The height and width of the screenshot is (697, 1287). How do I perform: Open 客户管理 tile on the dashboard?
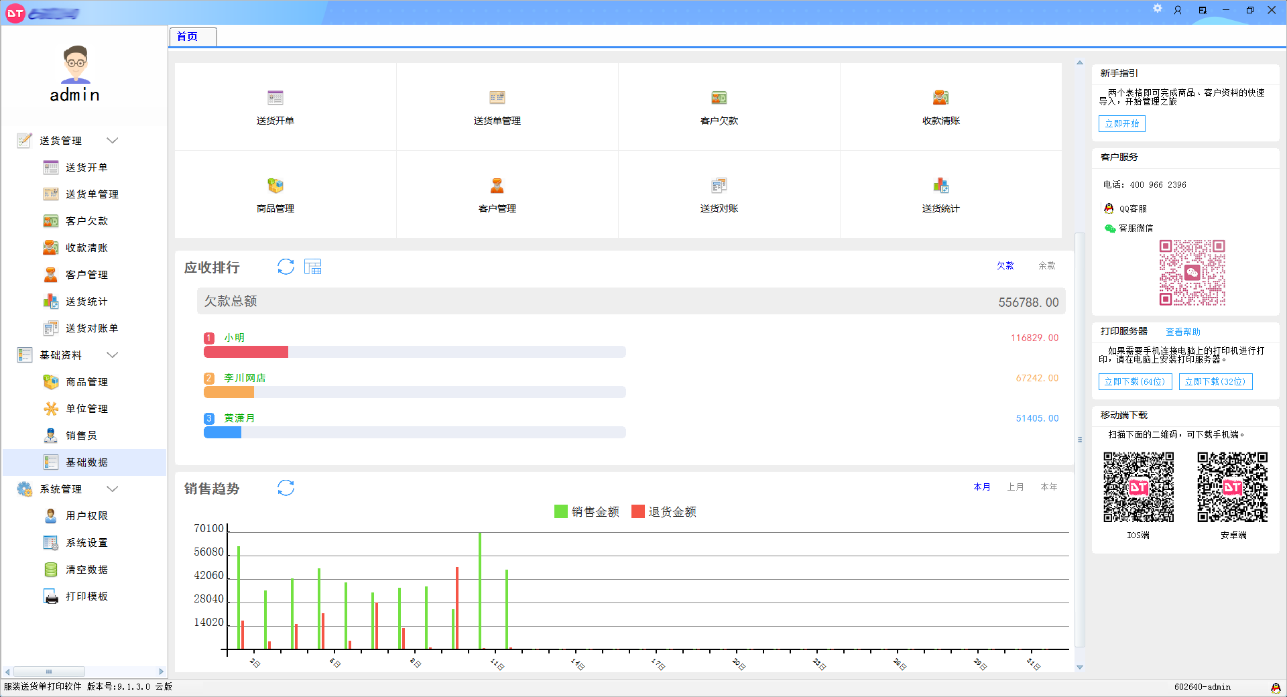(497, 195)
